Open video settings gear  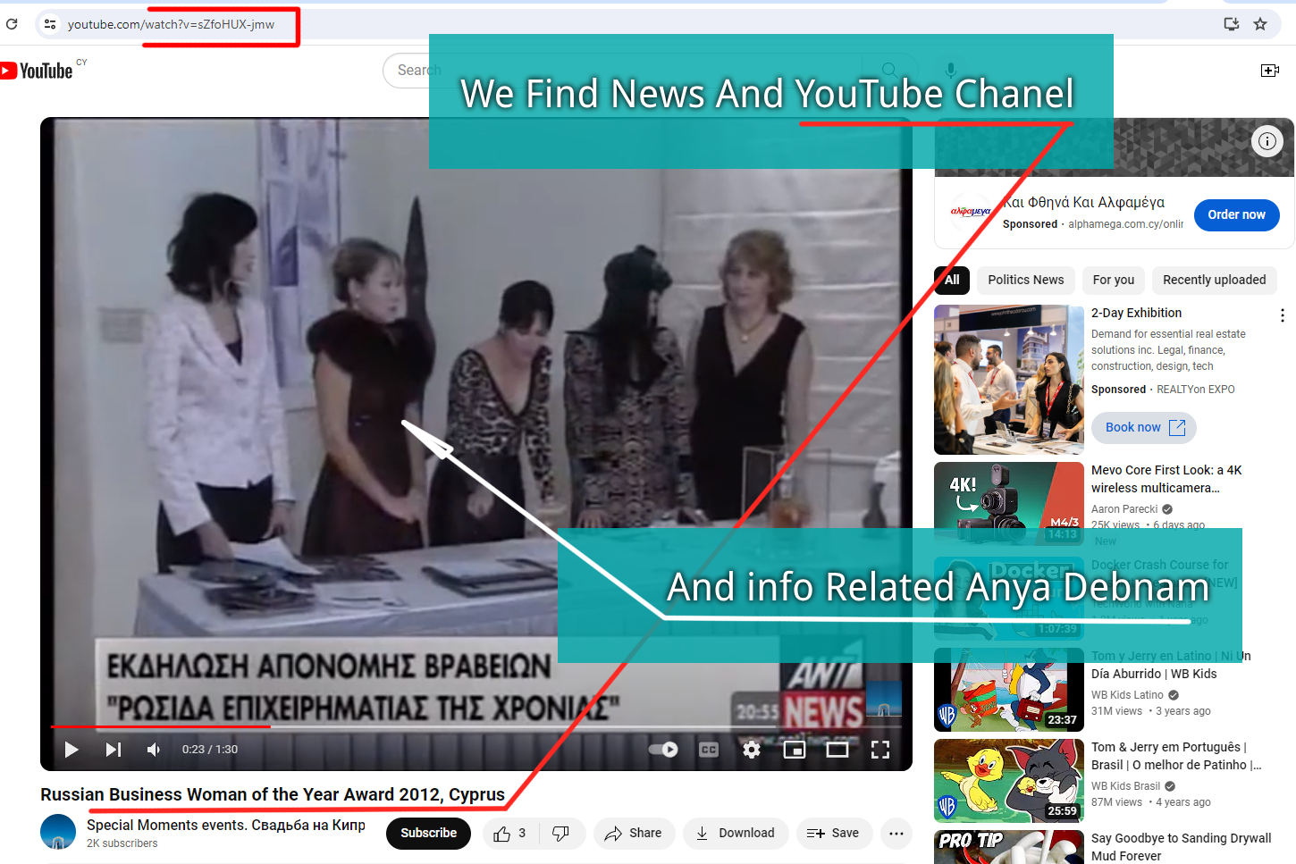[752, 750]
